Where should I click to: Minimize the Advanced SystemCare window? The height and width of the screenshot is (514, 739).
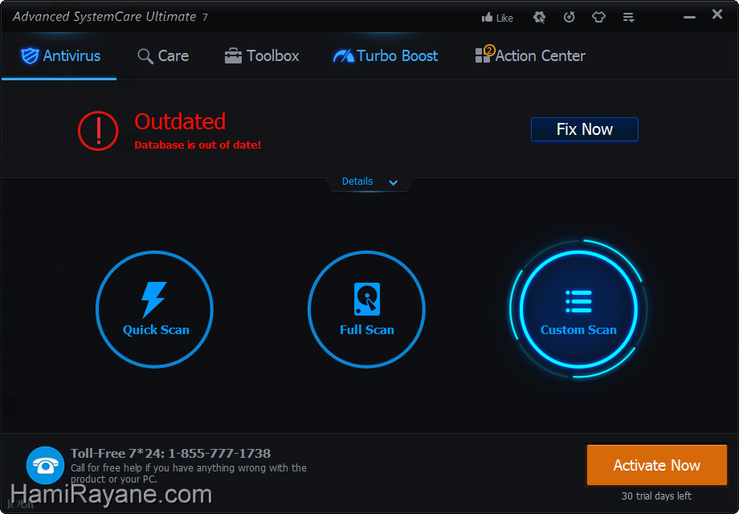689,17
